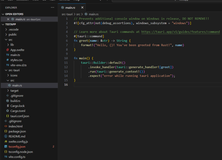
Task: Close the main.rs editor tab
Action: coord(82,7)
